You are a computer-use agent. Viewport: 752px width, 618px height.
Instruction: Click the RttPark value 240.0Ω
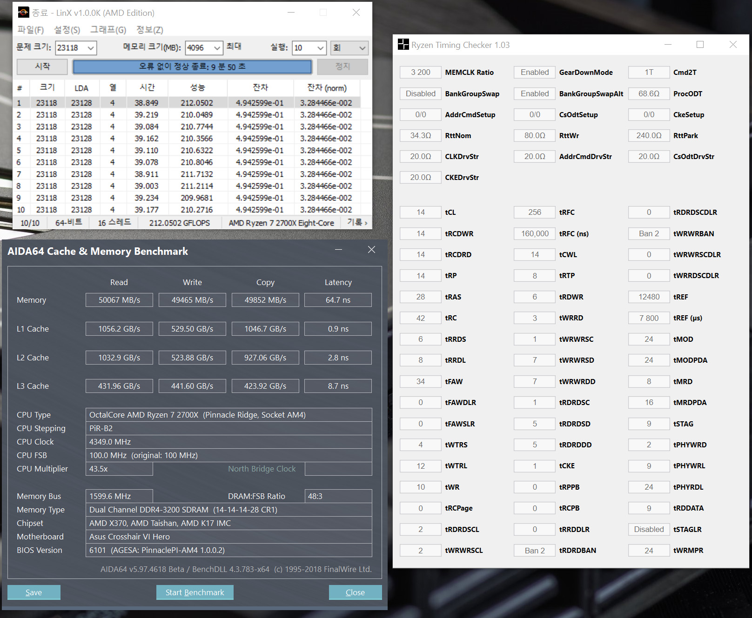(x=649, y=135)
